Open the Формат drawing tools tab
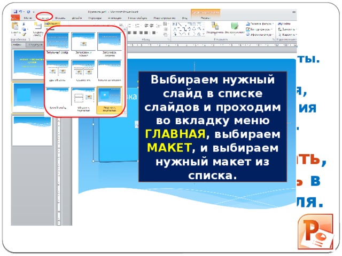Screen dimensions: 342x256 [206, 18]
